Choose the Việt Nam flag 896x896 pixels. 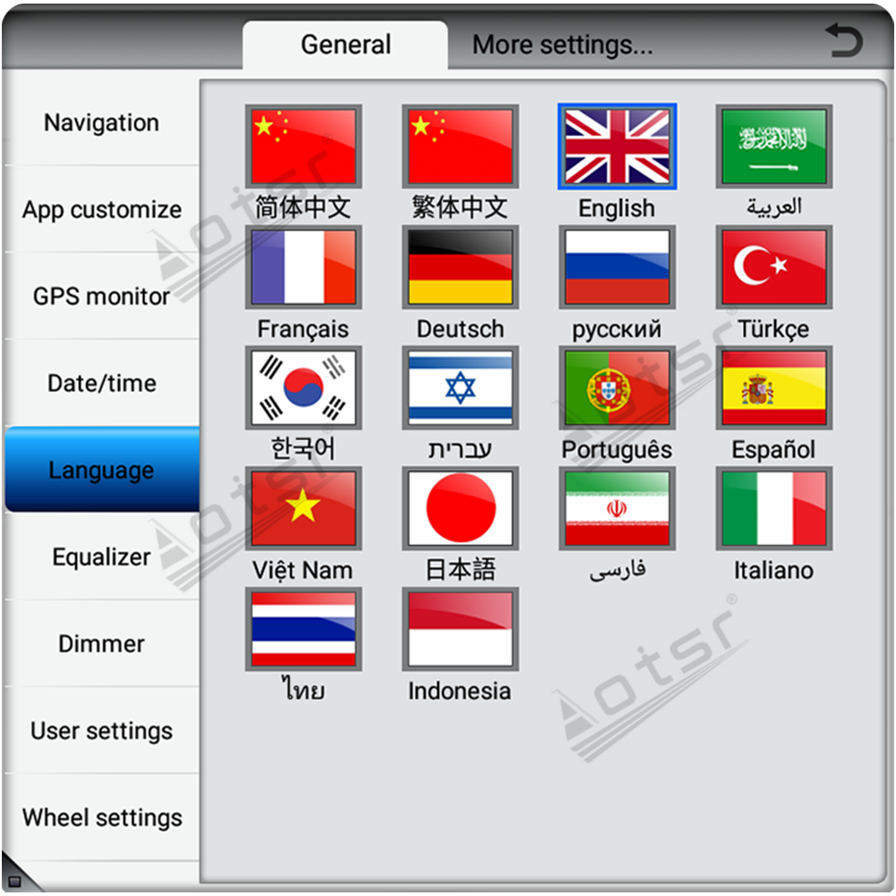pyautogui.click(x=304, y=508)
